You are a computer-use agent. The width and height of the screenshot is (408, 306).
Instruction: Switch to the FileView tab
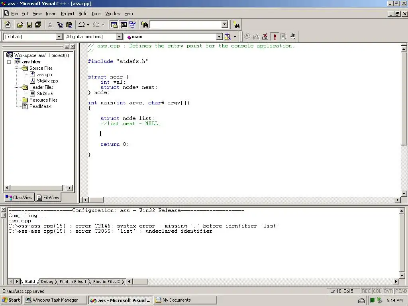click(x=48, y=198)
